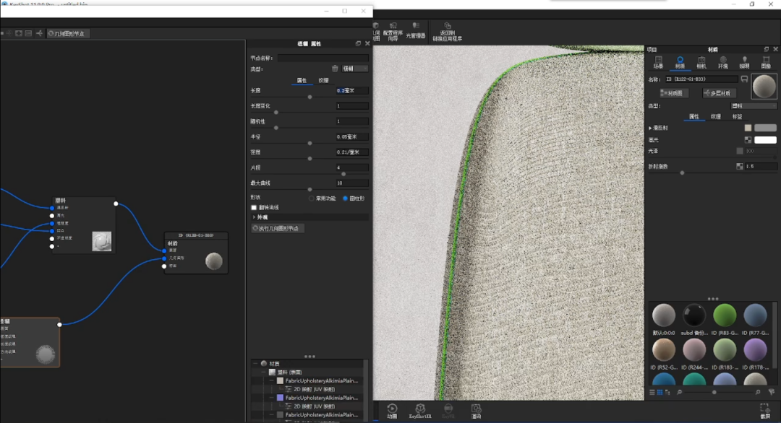Select the 常用功能 shape radio button

click(x=311, y=199)
